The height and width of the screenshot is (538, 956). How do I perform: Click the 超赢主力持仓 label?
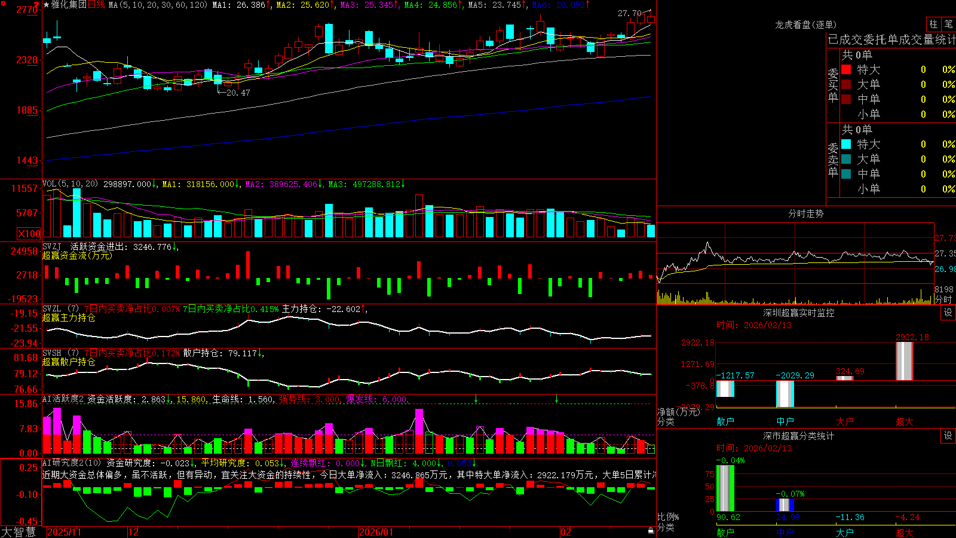69,318
